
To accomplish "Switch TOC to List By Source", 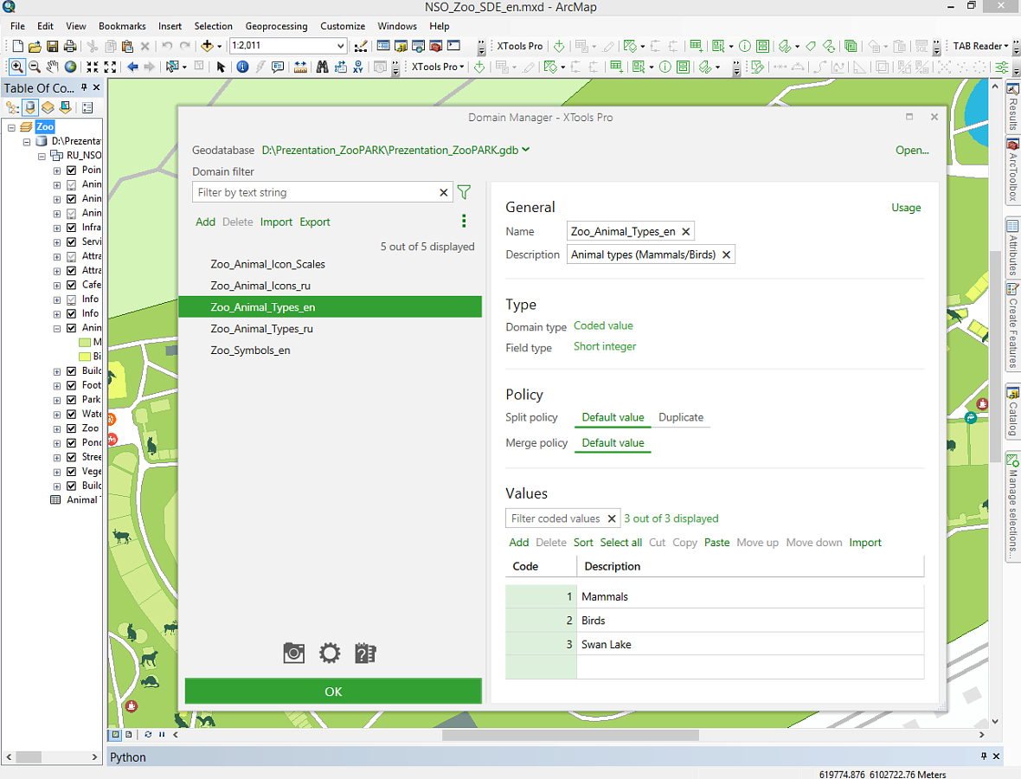I will pos(30,107).
